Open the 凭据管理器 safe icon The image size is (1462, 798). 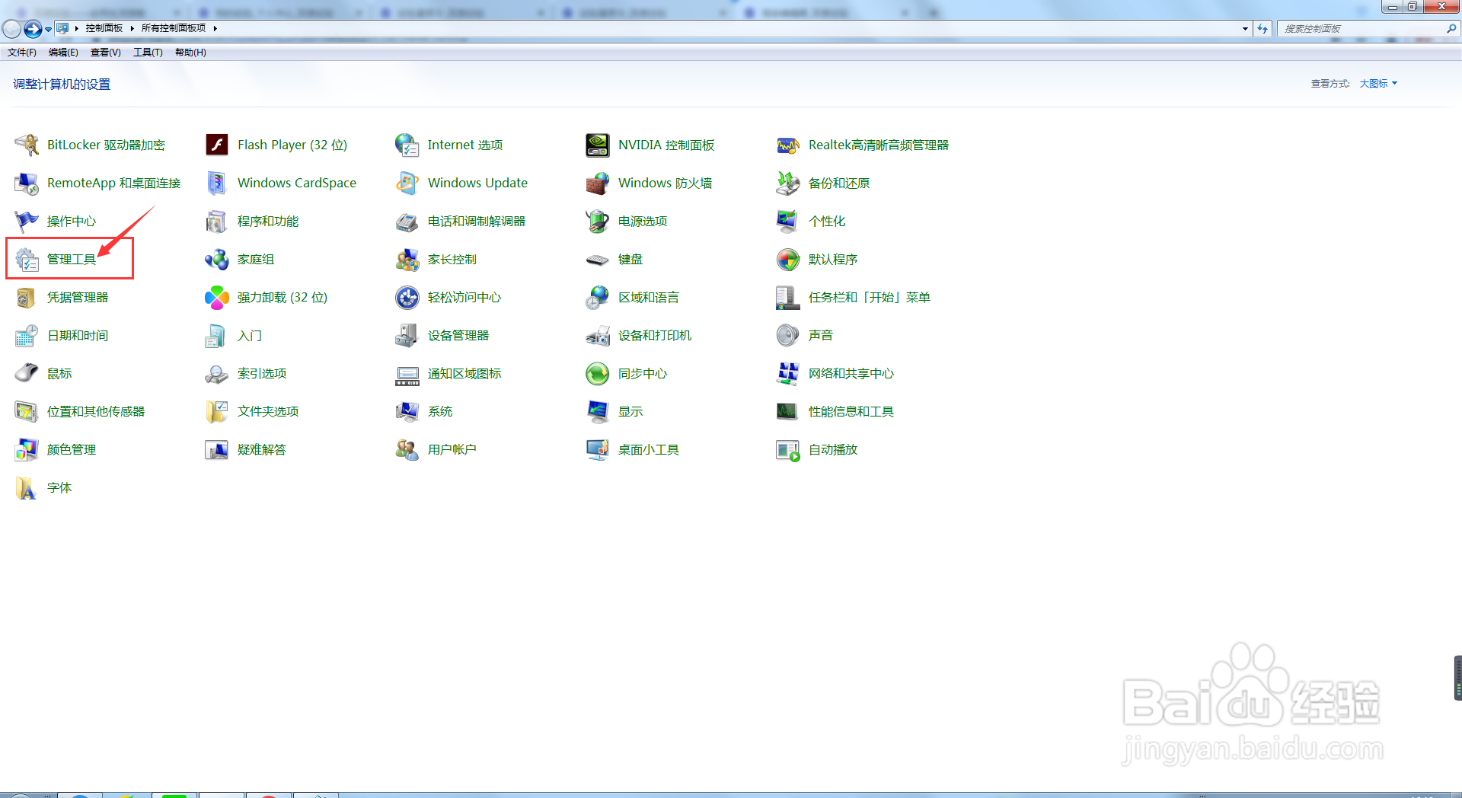pos(27,297)
